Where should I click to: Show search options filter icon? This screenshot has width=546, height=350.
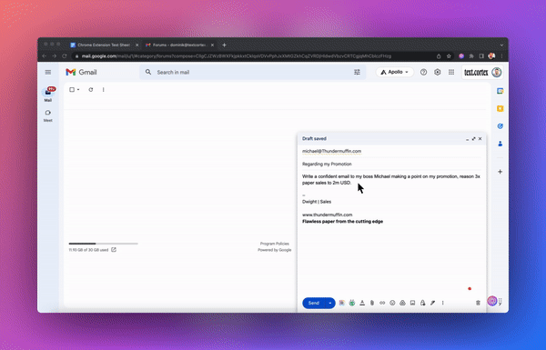pyautogui.click(x=357, y=72)
